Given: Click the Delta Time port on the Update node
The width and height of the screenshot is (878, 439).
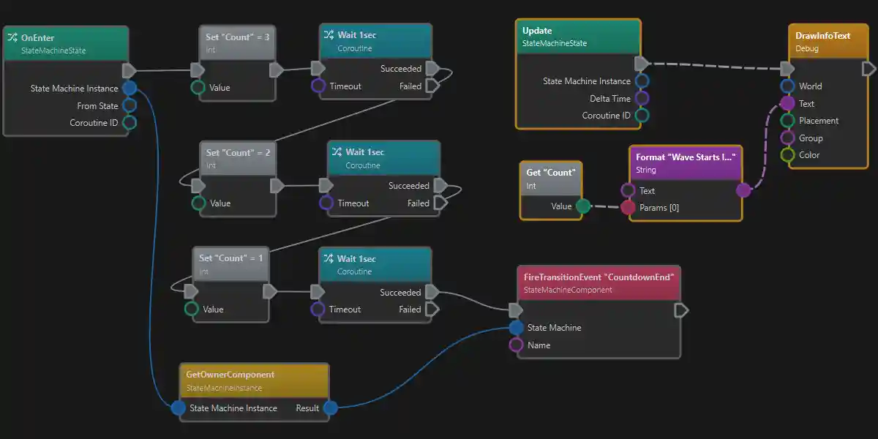Looking at the screenshot, I should (642, 98).
